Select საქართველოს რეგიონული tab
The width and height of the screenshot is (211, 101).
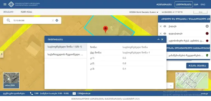(66, 54)
